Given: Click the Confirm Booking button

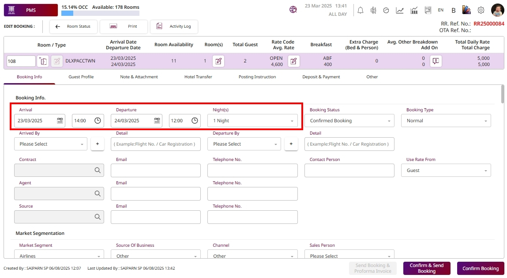Looking at the screenshot, I should (480, 268).
